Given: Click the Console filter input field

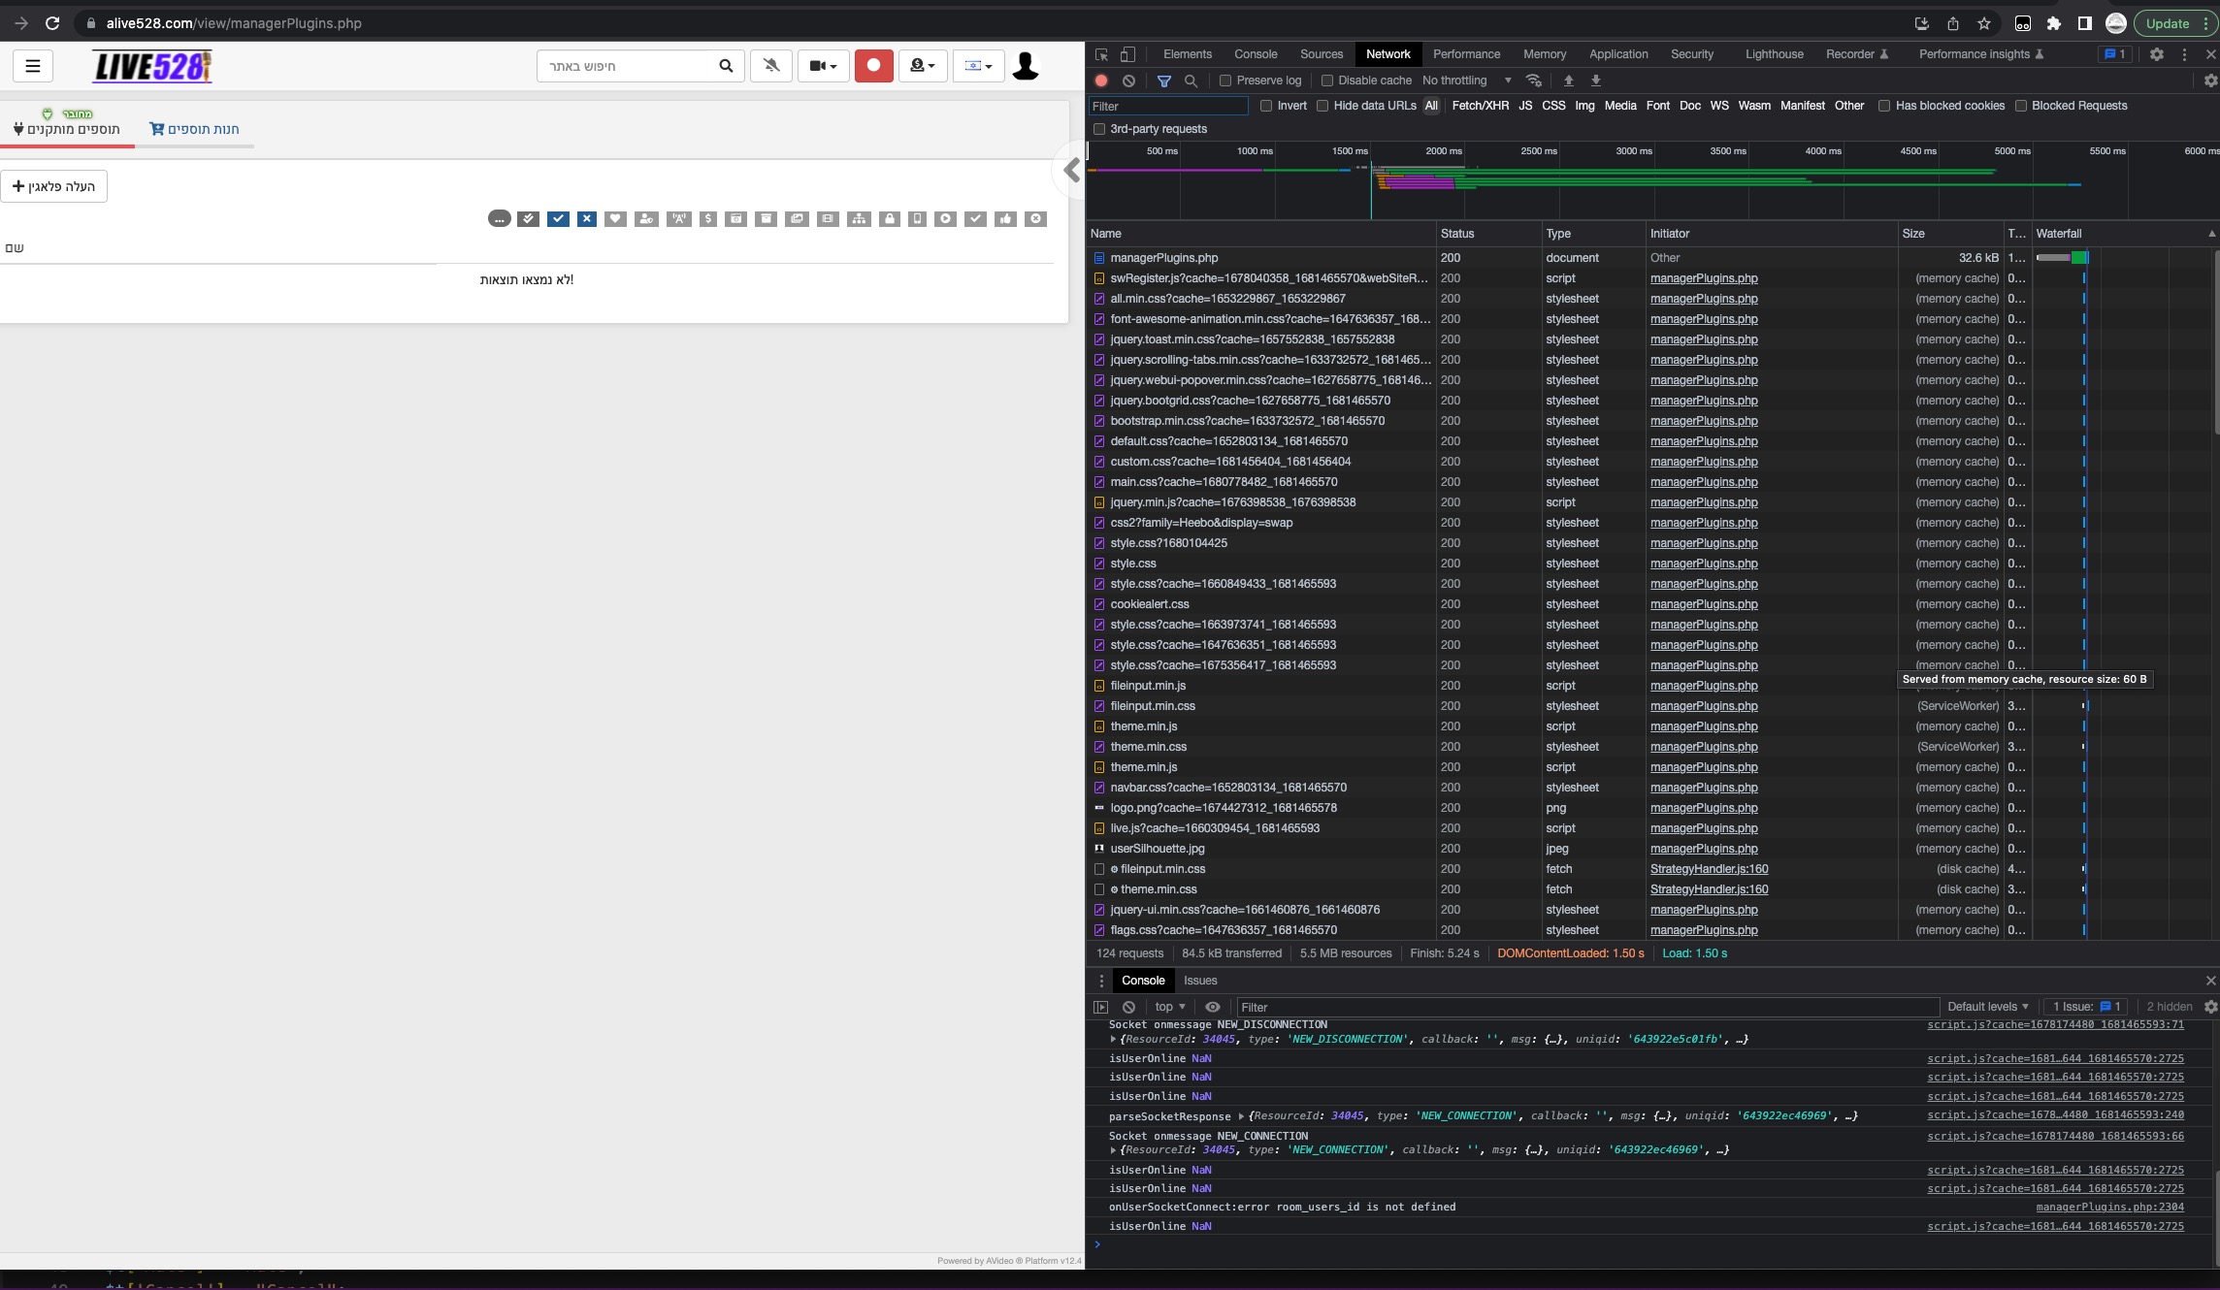Looking at the screenshot, I should pos(1407,1007).
